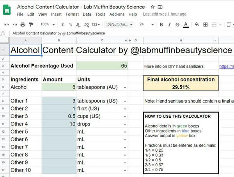The image size is (234, 177).
Task: Open the Google Sheets home icon
Action: pos(7,10)
